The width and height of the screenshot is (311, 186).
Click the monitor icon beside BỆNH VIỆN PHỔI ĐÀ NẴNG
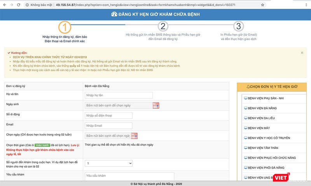point(246,168)
